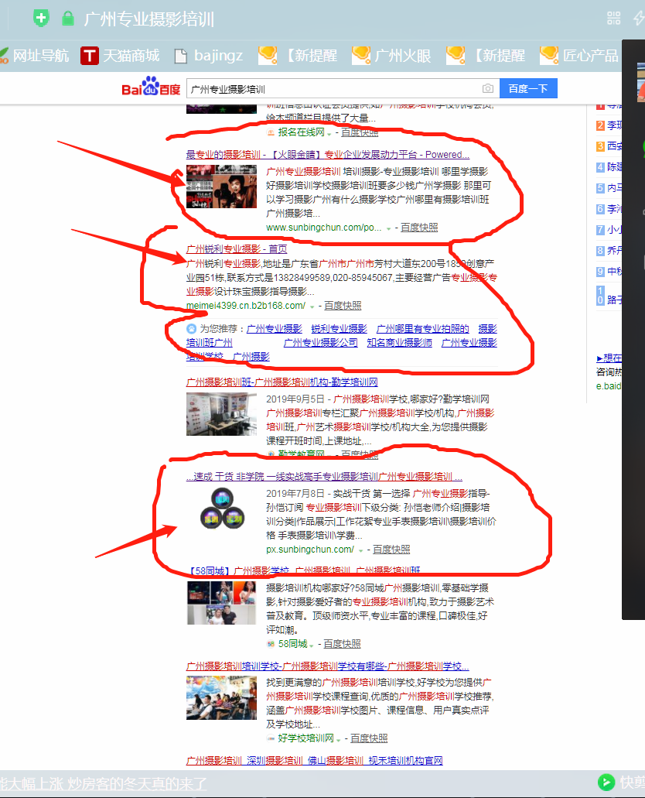Click the green shield plus icon
The height and width of the screenshot is (798, 645).
(41, 19)
